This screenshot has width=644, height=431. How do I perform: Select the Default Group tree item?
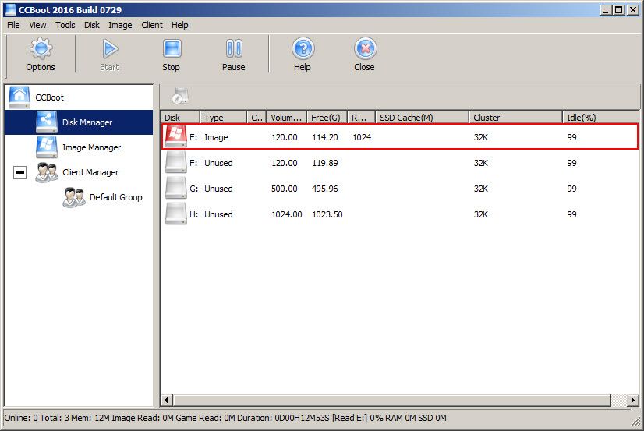coord(116,197)
